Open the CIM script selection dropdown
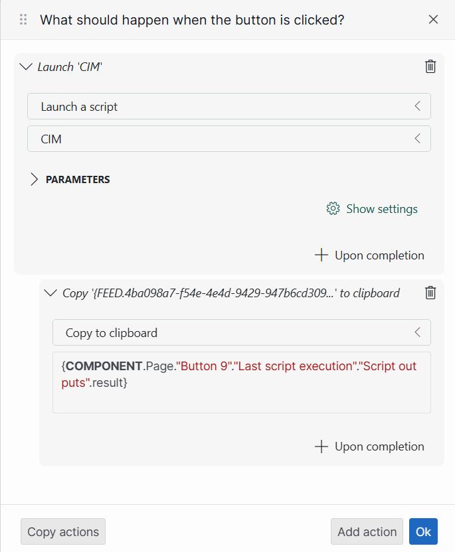 point(228,139)
